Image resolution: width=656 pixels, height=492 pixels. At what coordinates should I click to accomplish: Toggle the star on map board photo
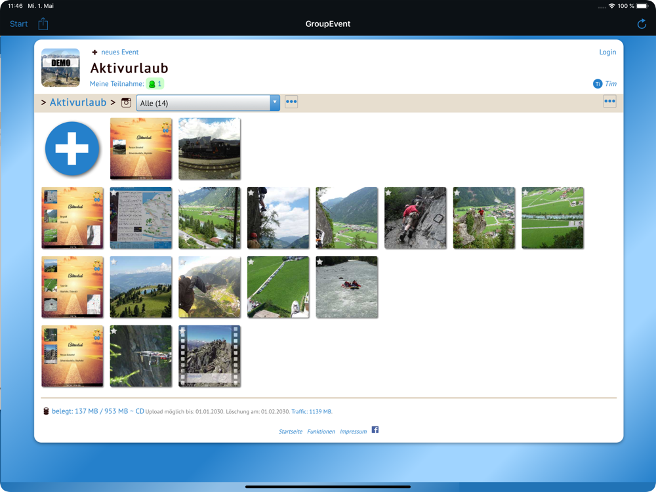point(113,193)
